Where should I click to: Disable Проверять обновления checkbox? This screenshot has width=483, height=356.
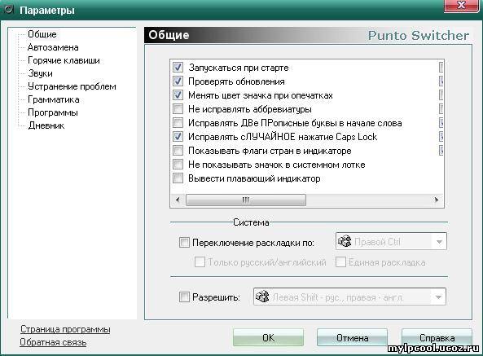178,81
